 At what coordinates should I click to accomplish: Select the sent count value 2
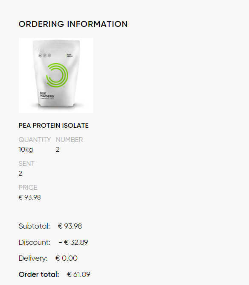20,173
